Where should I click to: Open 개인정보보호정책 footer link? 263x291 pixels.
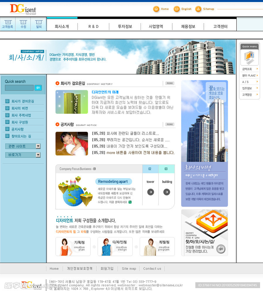point(80,269)
